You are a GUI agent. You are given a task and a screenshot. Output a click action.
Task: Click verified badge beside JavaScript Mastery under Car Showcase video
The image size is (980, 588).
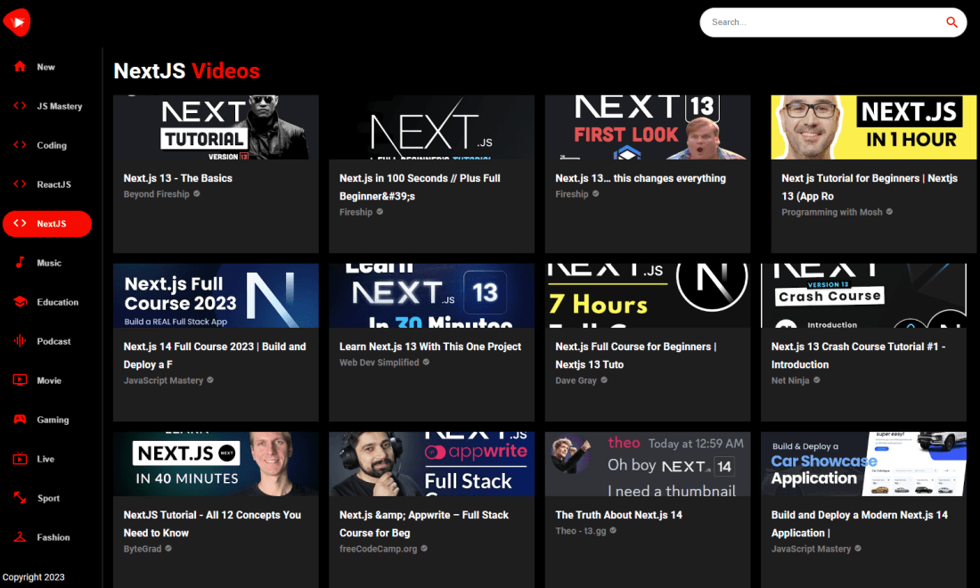coord(858,548)
